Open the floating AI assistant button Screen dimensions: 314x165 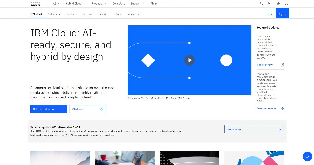[307, 156]
